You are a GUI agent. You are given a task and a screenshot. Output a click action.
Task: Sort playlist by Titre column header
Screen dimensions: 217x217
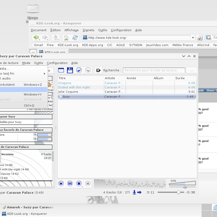click(80, 78)
